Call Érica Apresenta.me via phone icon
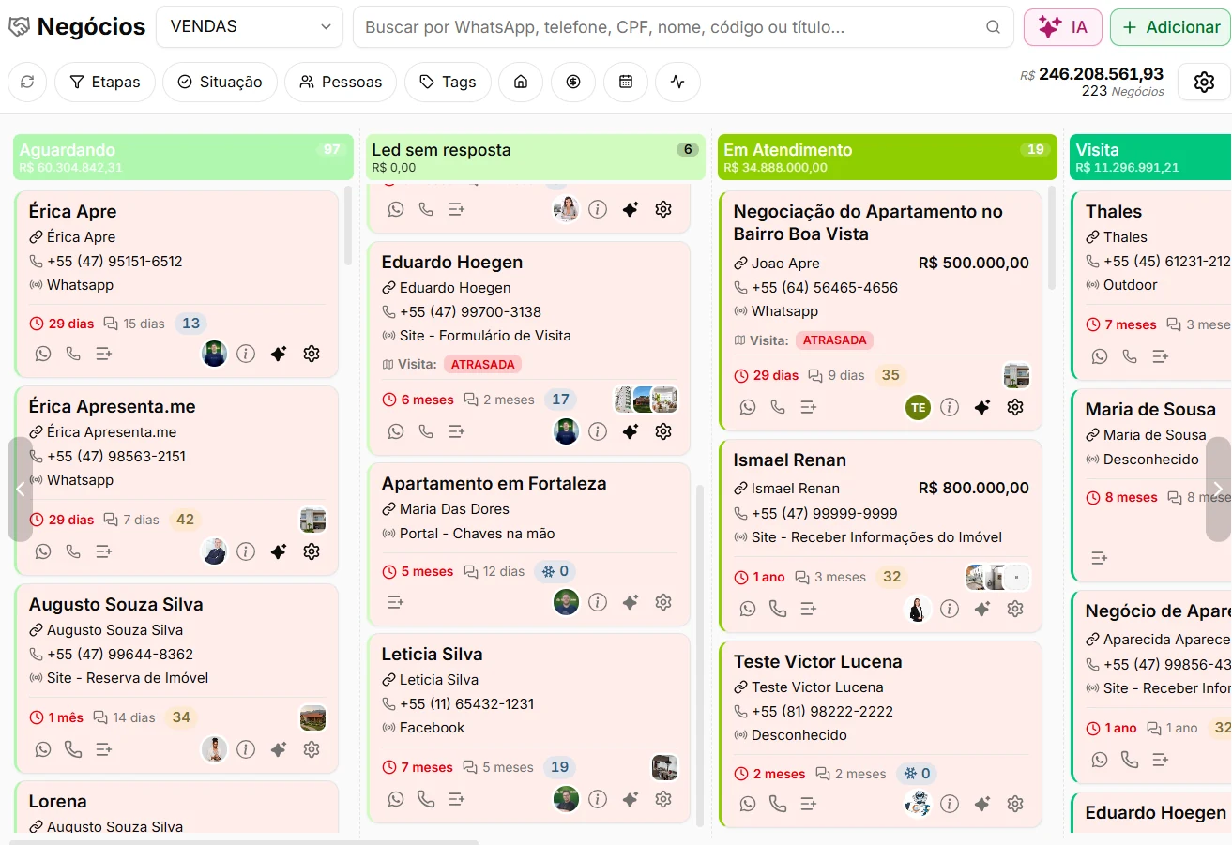The height and width of the screenshot is (845, 1232). pyautogui.click(x=73, y=551)
